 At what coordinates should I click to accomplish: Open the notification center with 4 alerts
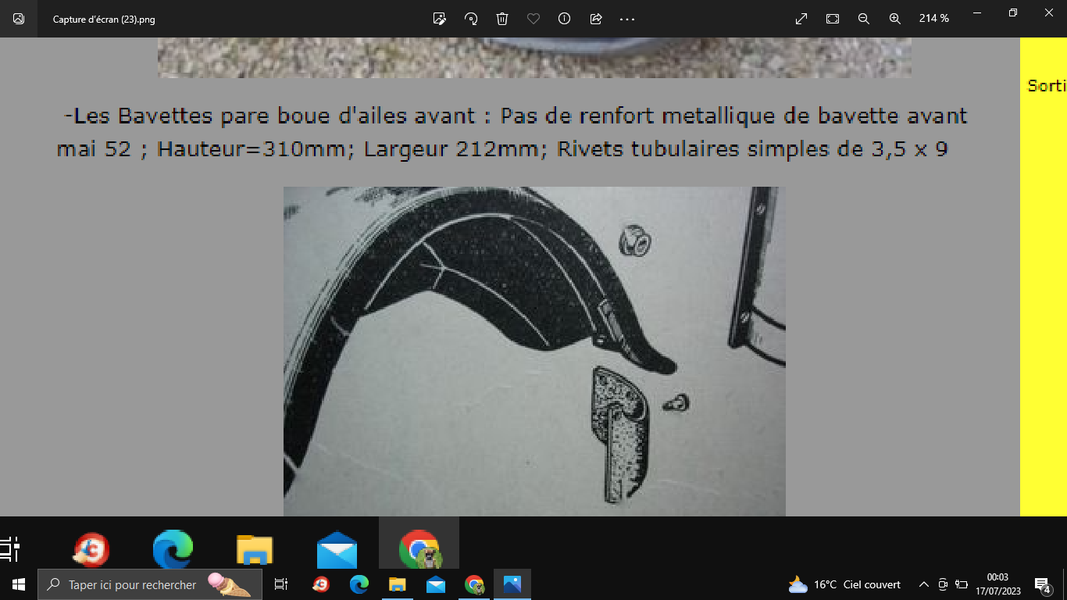[1041, 584]
